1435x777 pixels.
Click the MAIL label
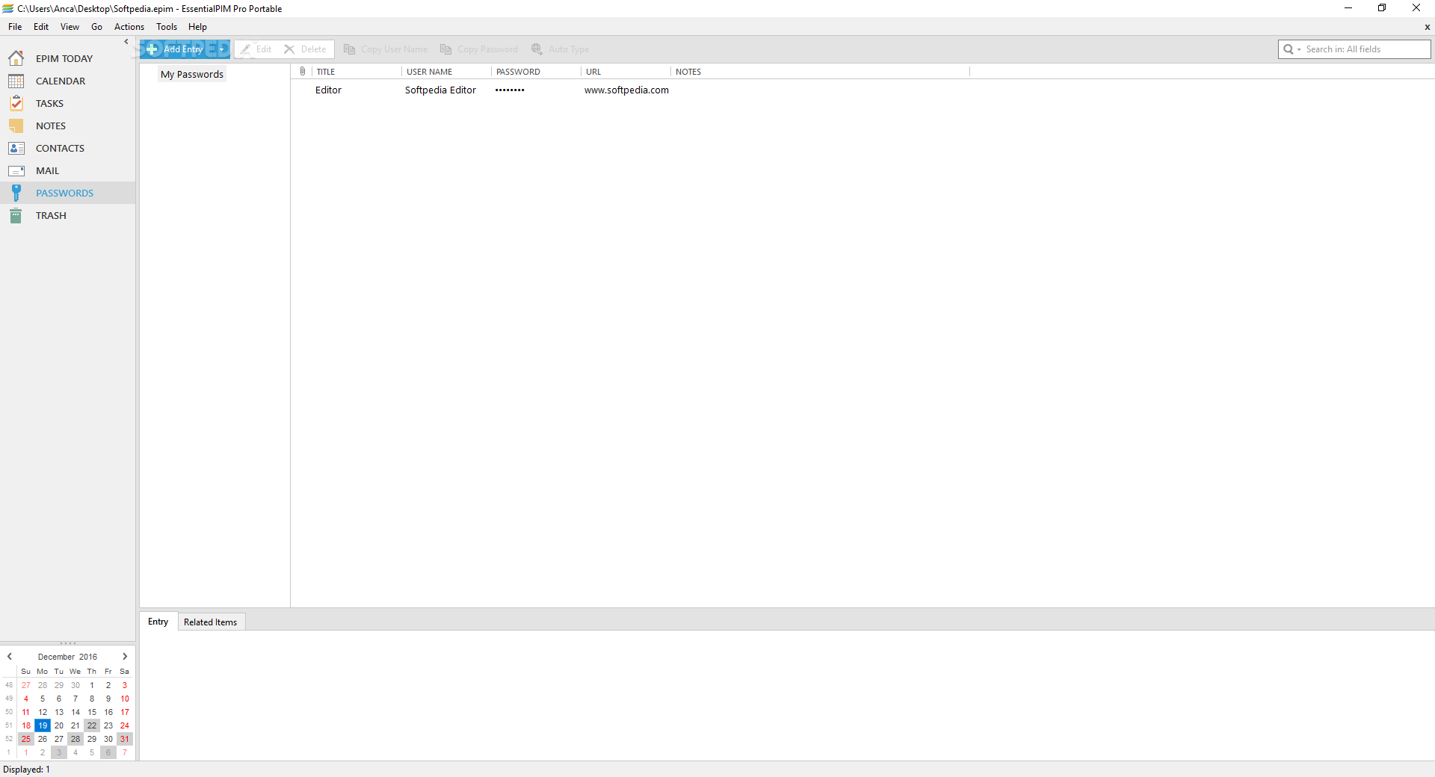(47, 170)
